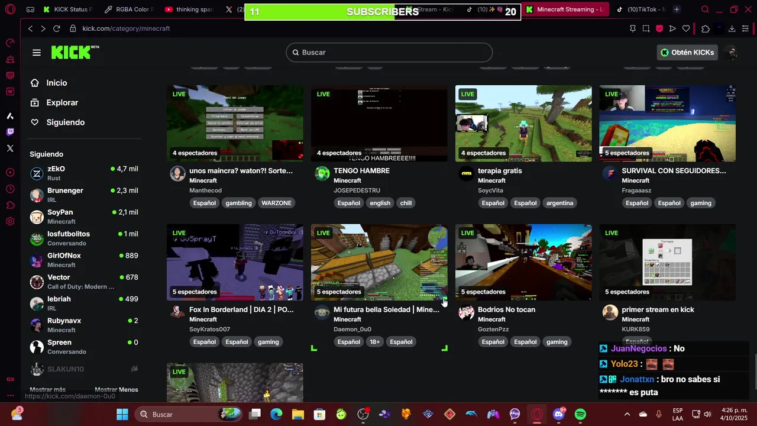The height and width of the screenshot is (426, 757).
Task: Open Opera sidebar history clock
Action: tap(10, 189)
